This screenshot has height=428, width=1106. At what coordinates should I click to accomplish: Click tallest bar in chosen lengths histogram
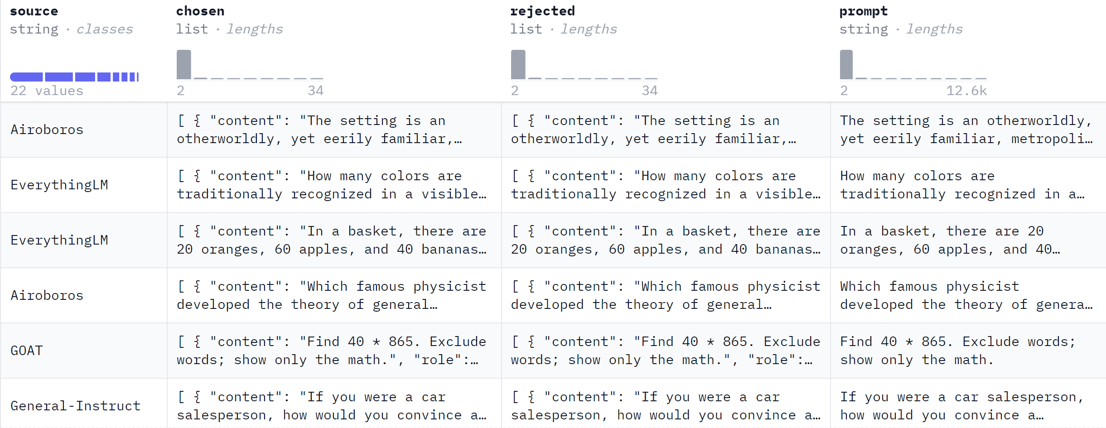(184, 65)
